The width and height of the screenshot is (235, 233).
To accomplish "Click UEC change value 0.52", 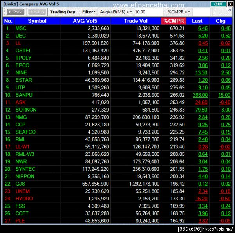I will [x=226, y=36].
